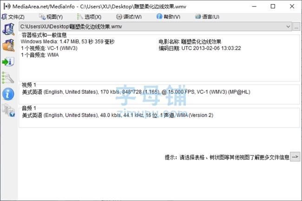
Task: Click the view-switch documents icon in sidebar
Action: coord(8,110)
